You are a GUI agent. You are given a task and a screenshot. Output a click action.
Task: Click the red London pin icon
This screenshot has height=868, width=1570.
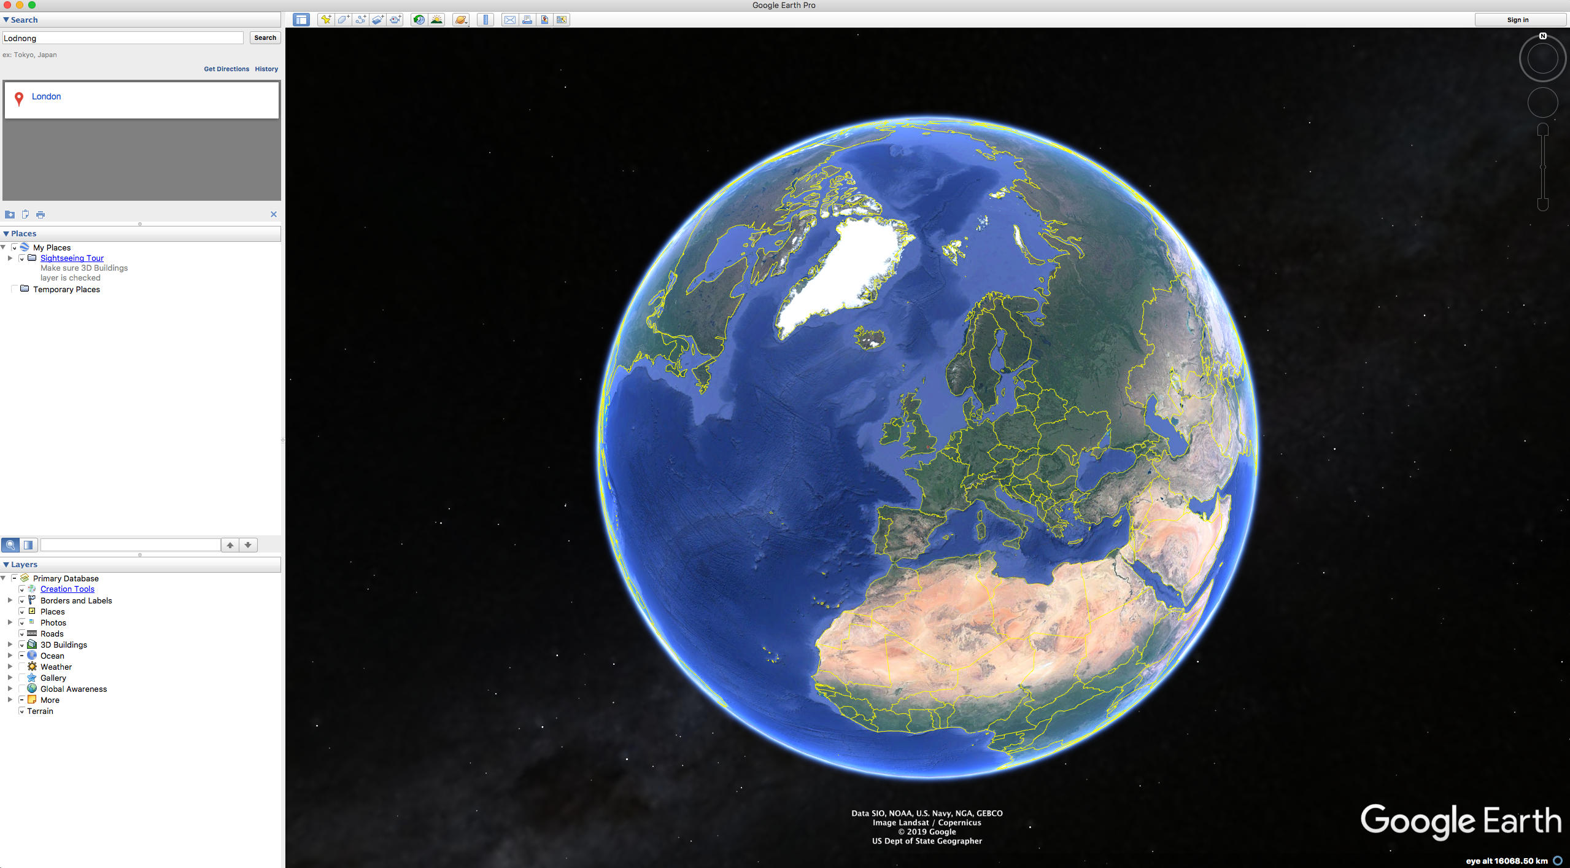(x=19, y=99)
